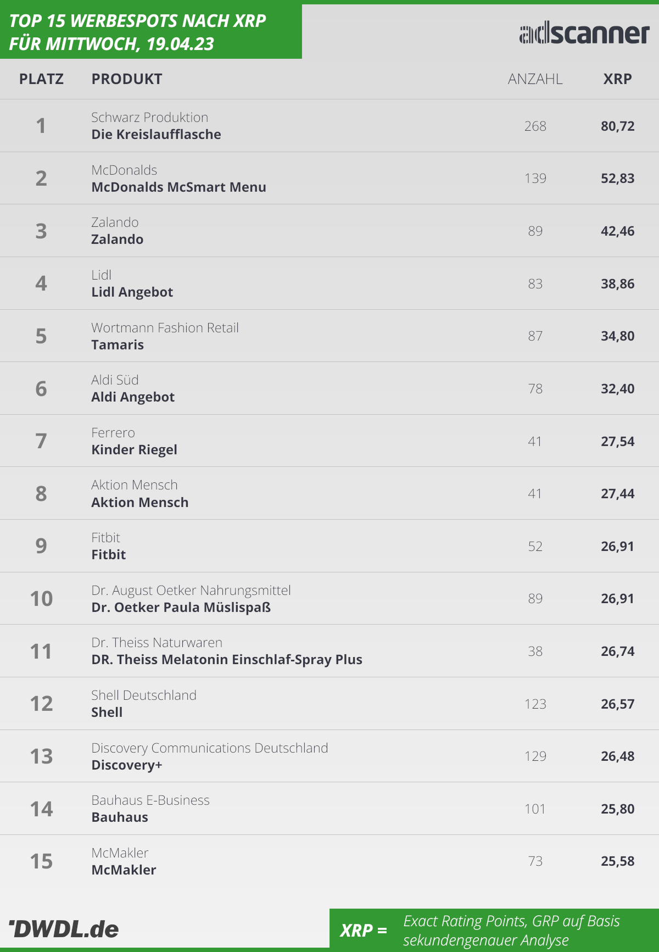This screenshot has height=952, width=659.
Task: Click the bold Aktion Mensch product name
Action: (139, 502)
